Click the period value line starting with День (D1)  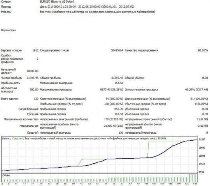click(x=87, y=7)
